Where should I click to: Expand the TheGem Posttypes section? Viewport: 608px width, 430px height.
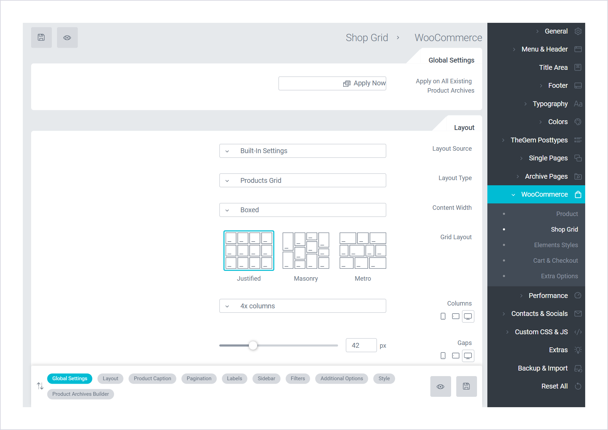[536, 140]
